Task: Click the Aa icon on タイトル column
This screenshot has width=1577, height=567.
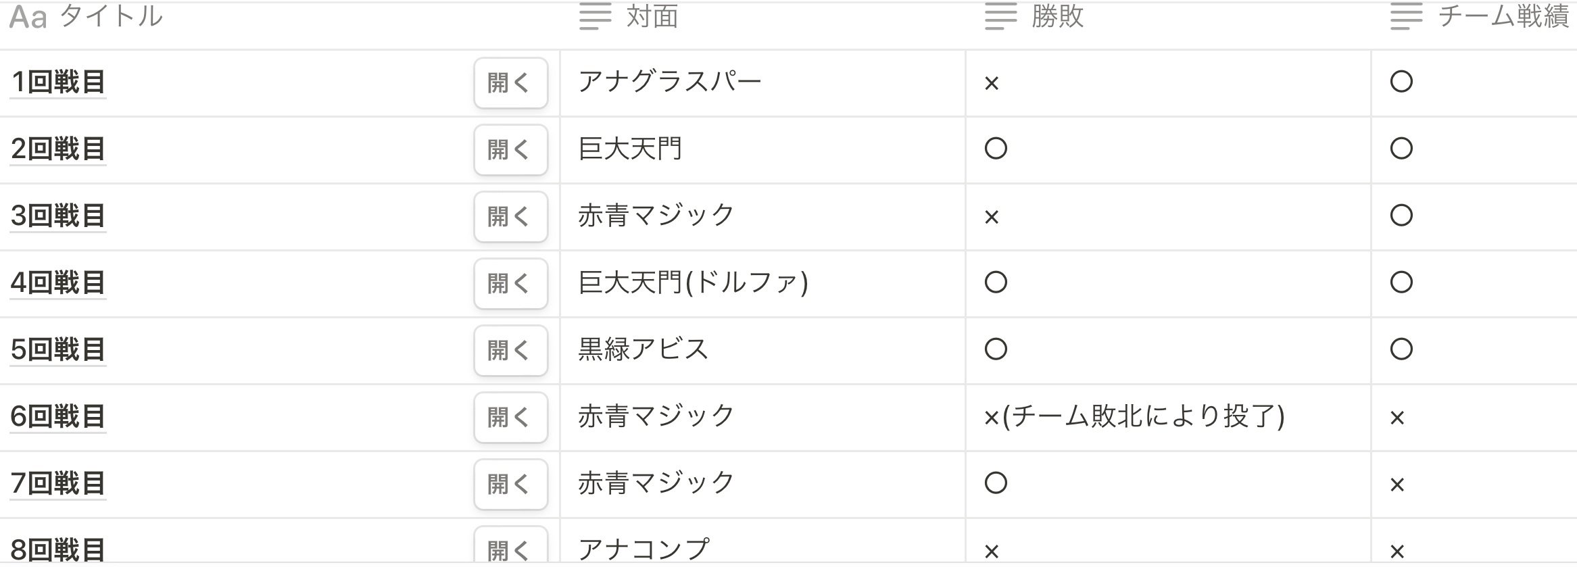Action: coord(30,18)
